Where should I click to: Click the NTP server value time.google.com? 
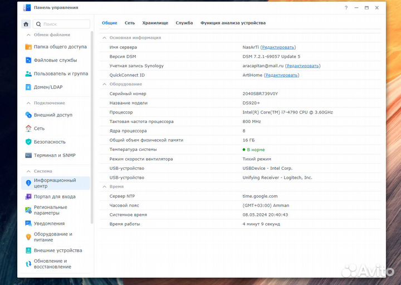[260, 196]
